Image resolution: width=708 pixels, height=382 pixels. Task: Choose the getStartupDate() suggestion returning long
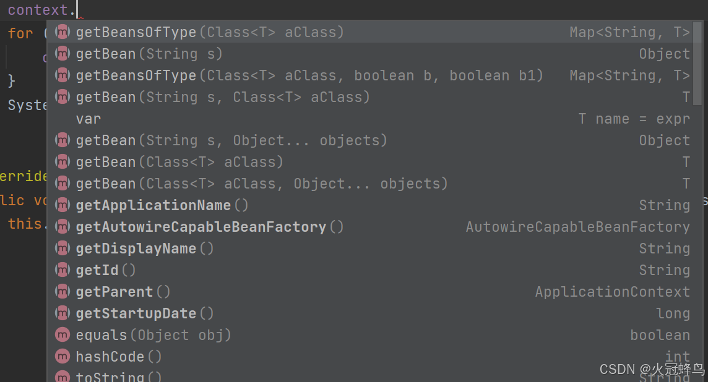[x=144, y=313]
